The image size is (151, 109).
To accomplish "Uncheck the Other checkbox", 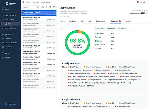I will pyautogui.click(x=95, y=49).
